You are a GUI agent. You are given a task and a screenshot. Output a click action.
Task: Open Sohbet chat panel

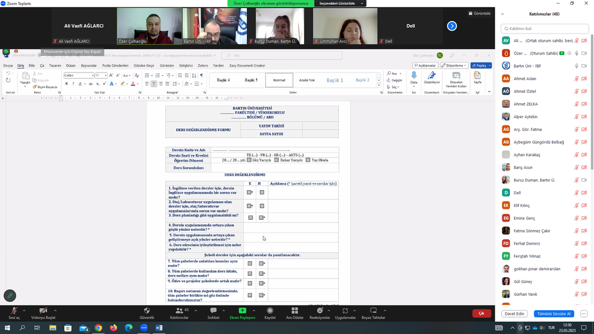tap(213, 311)
